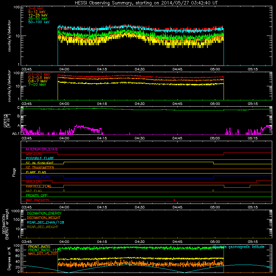Select the 50-100 keV legend label
This screenshot has height=276, width=276.
click(x=39, y=22)
